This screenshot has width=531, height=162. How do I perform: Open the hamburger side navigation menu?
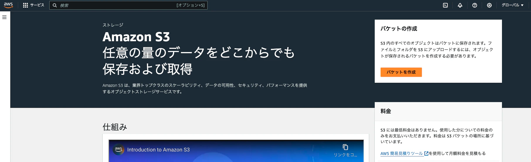4,17
